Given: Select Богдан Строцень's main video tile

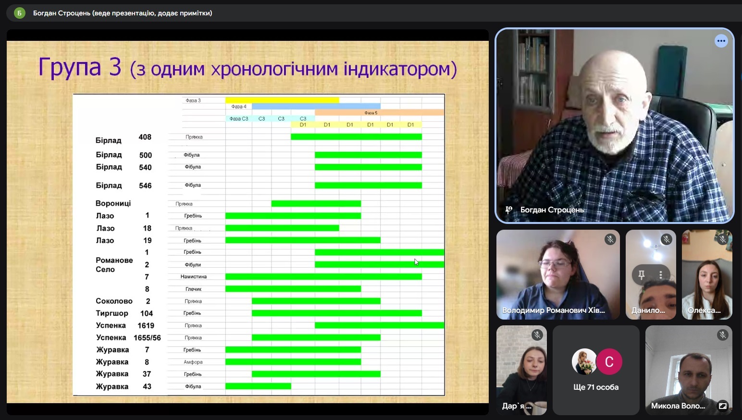Looking at the screenshot, I should (614, 125).
